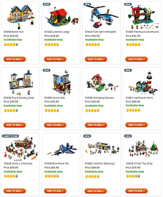This screenshot has width=163, height=197.
Task: Click NEW badge on Corner Deli
Action: pyautogui.click(x=47, y=70)
